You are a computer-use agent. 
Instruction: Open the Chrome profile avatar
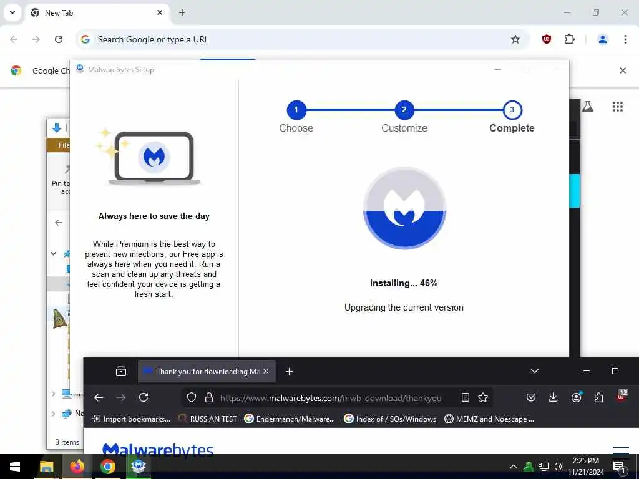(602, 39)
